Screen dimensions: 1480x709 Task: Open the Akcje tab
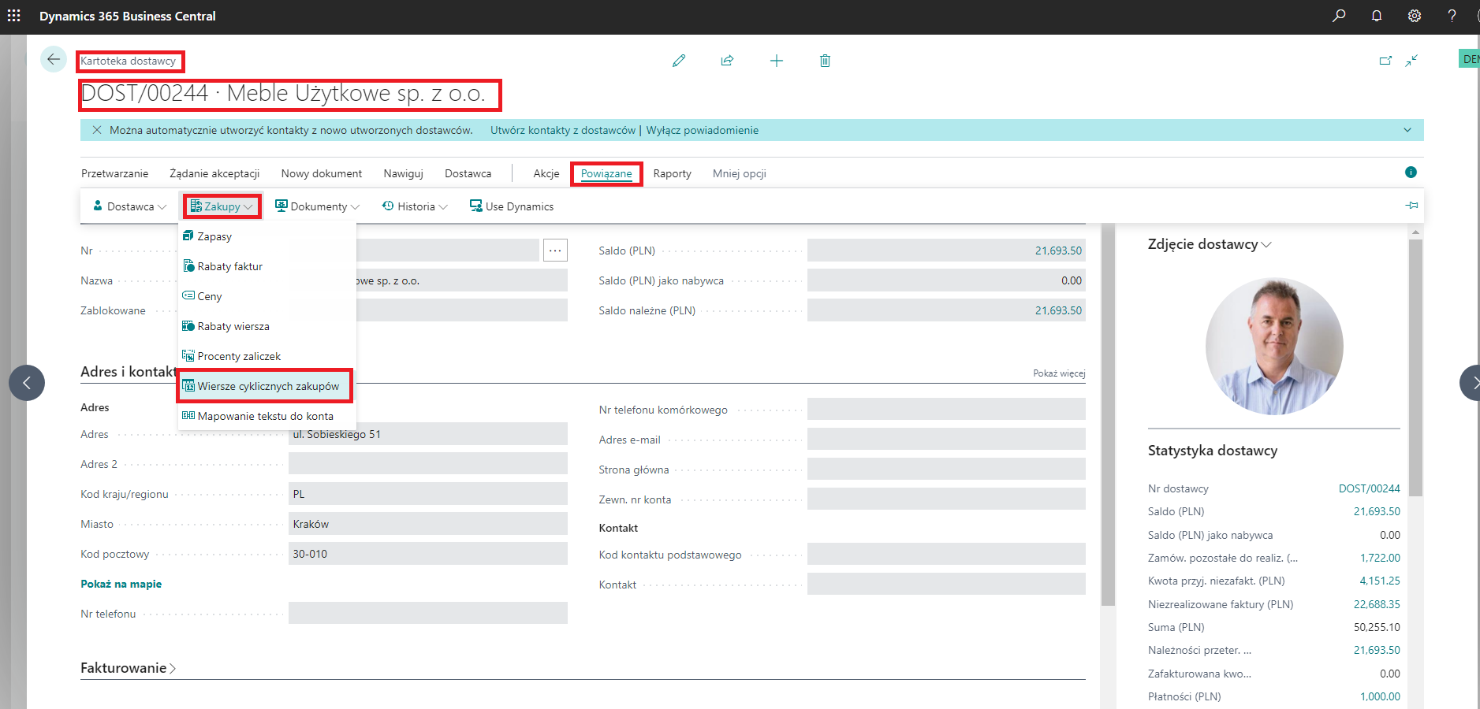click(x=546, y=173)
